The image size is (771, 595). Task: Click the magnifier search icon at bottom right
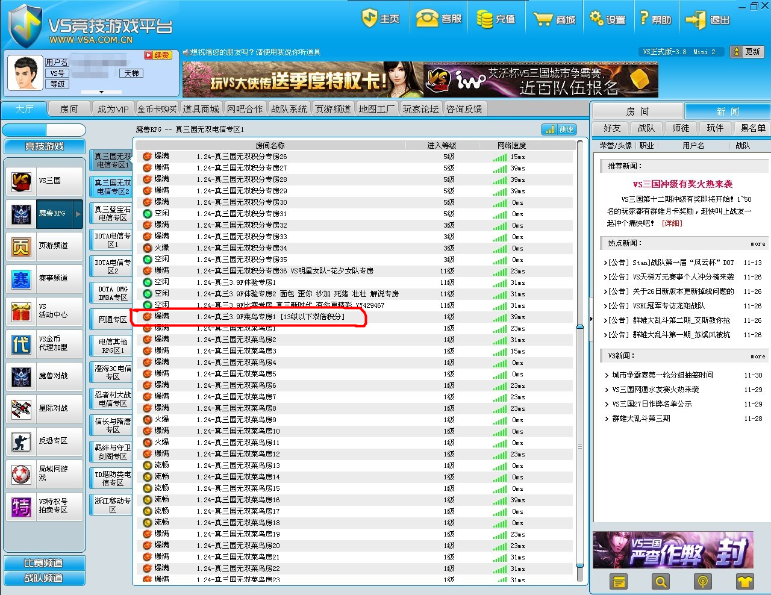tap(661, 581)
